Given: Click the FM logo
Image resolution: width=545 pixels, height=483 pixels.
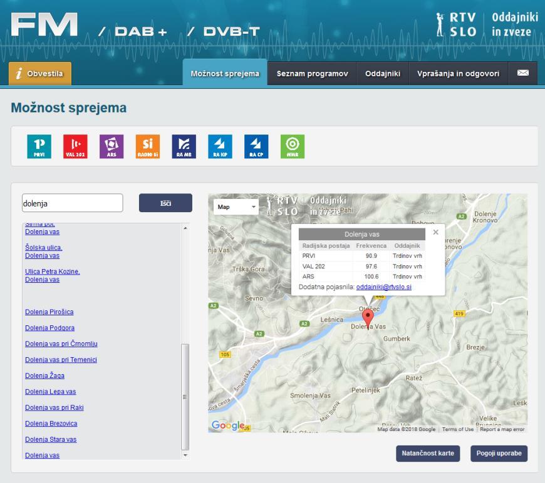Looking at the screenshot, I should (x=44, y=24).
